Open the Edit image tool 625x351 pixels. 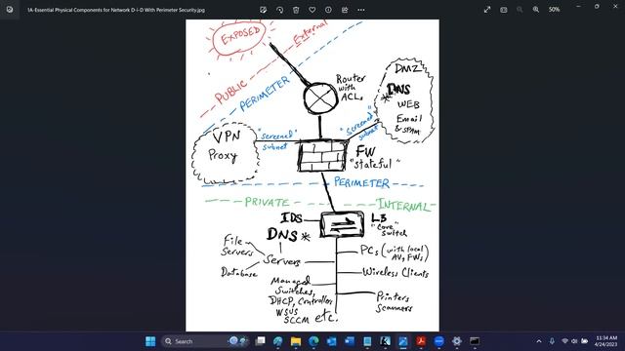263,10
